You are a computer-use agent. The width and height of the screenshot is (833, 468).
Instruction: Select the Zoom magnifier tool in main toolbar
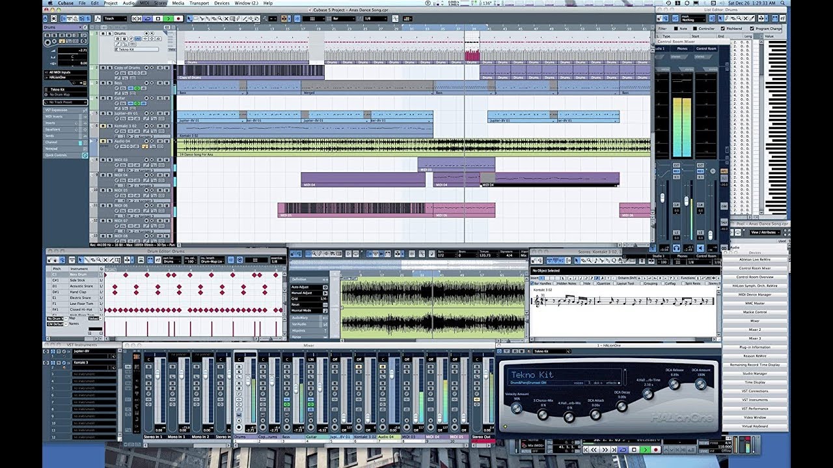pyautogui.click(x=220, y=19)
